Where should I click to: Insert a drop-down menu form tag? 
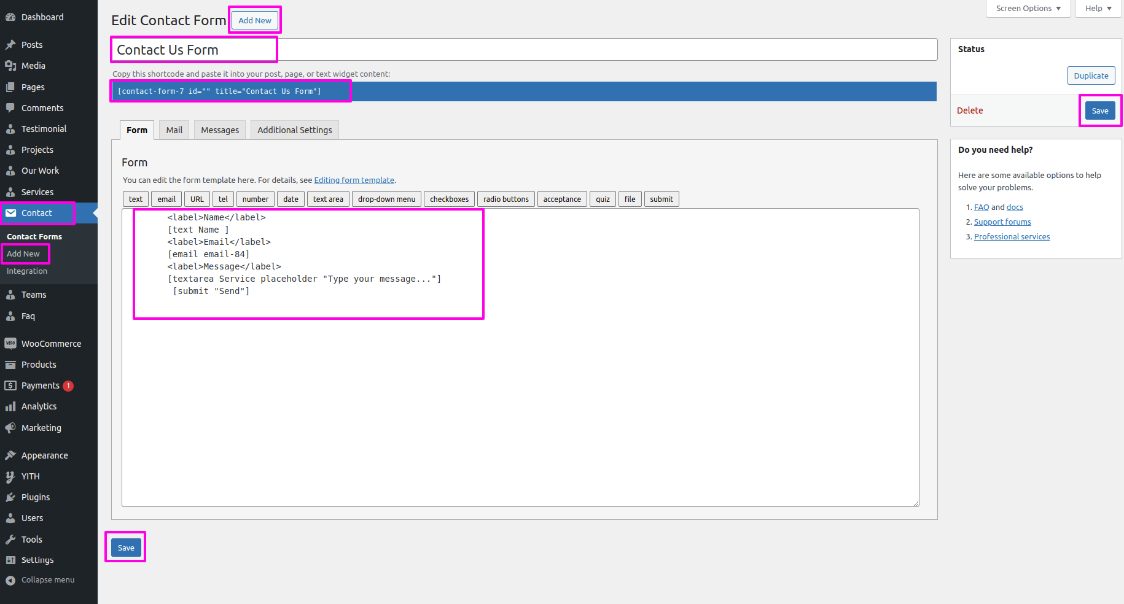[386, 199]
